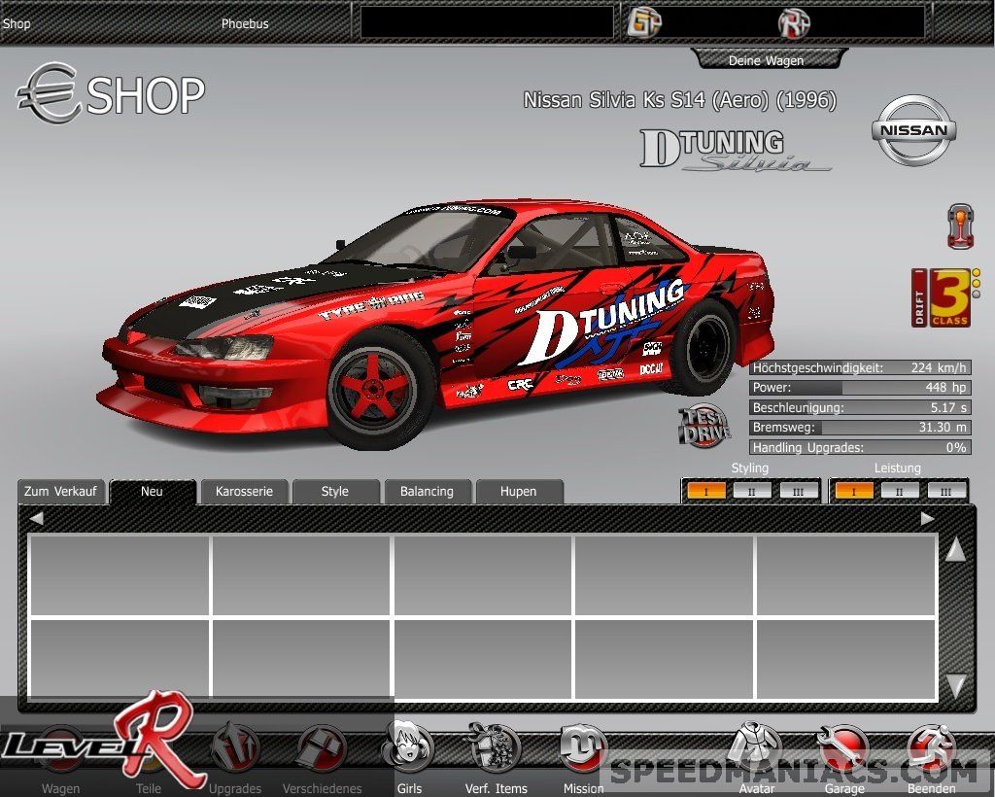Start the Test Drive badge
The height and width of the screenshot is (797, 995).
click(x=703, y=426)
